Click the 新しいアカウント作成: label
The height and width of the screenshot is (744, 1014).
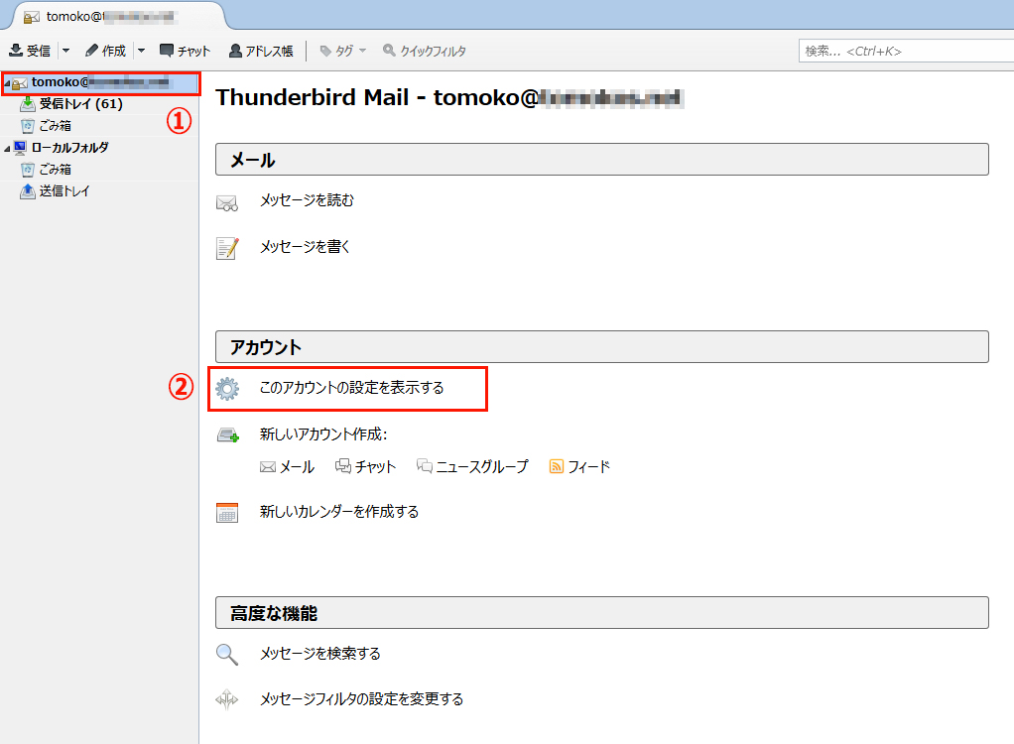pyautogui.click(x=323, y=434)
